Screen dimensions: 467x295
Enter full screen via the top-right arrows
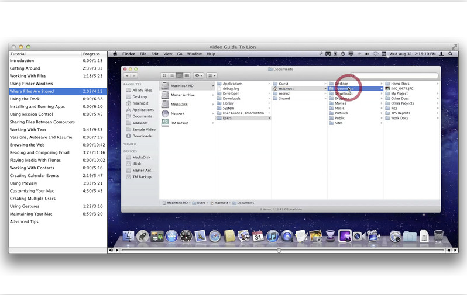(x=454, y=47)
